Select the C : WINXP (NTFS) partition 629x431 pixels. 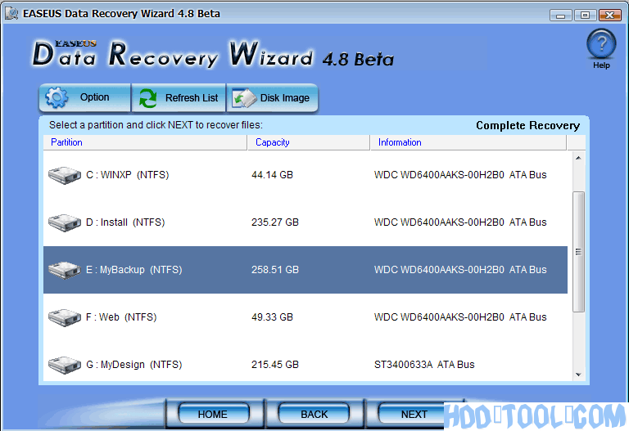[x=128, y=175]
